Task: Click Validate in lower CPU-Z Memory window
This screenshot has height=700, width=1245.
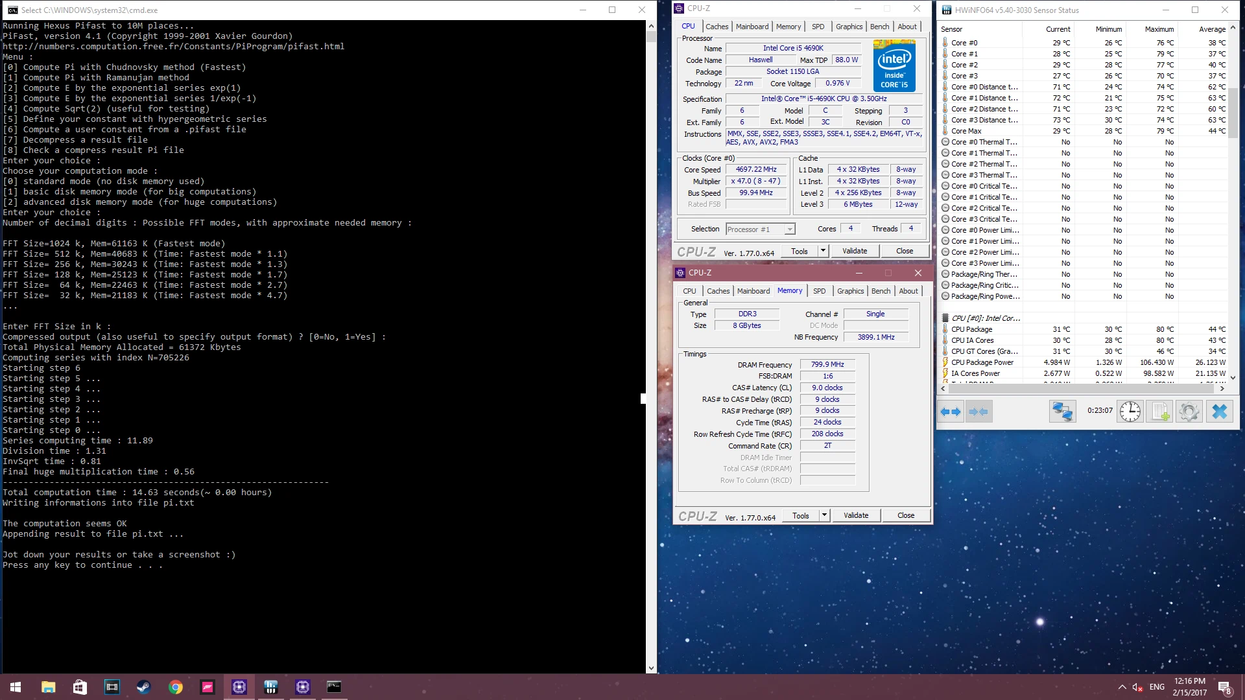Action: click(x=856, y=515)
